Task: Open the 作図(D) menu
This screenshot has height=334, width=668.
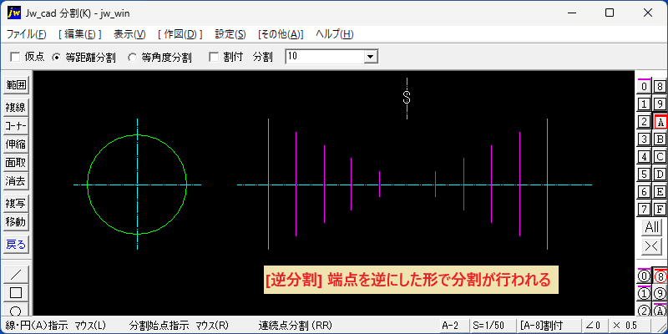Action: tap(180, 34)
